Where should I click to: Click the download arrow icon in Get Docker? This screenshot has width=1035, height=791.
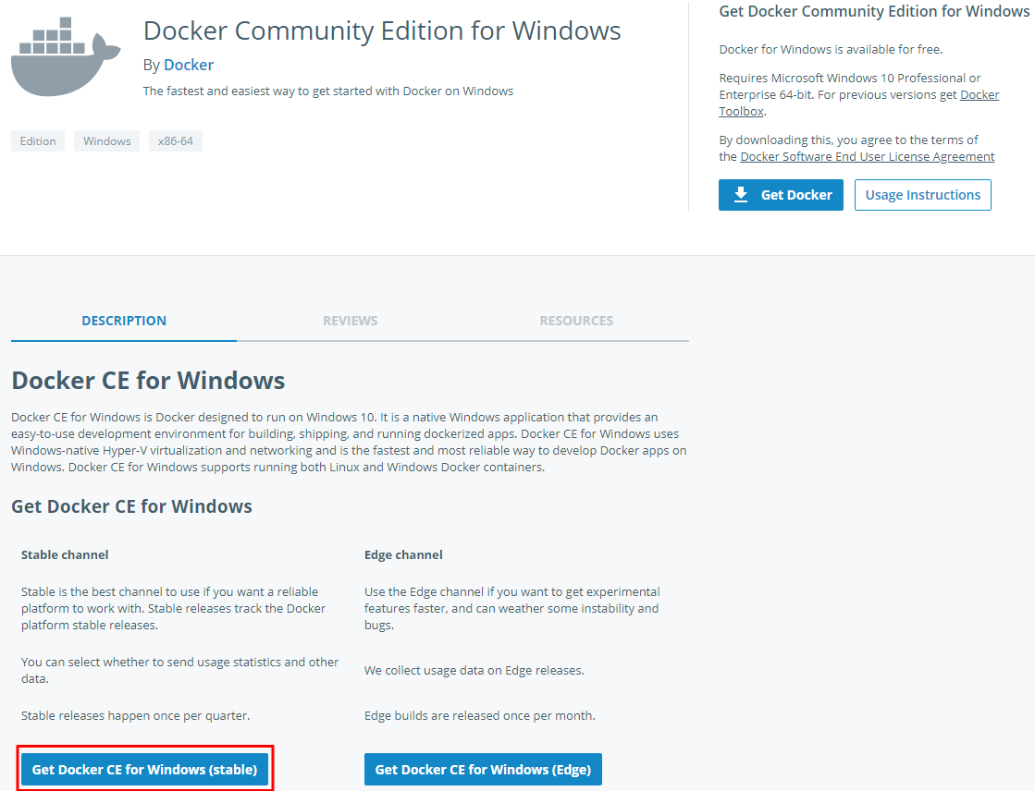click(741, 195)
